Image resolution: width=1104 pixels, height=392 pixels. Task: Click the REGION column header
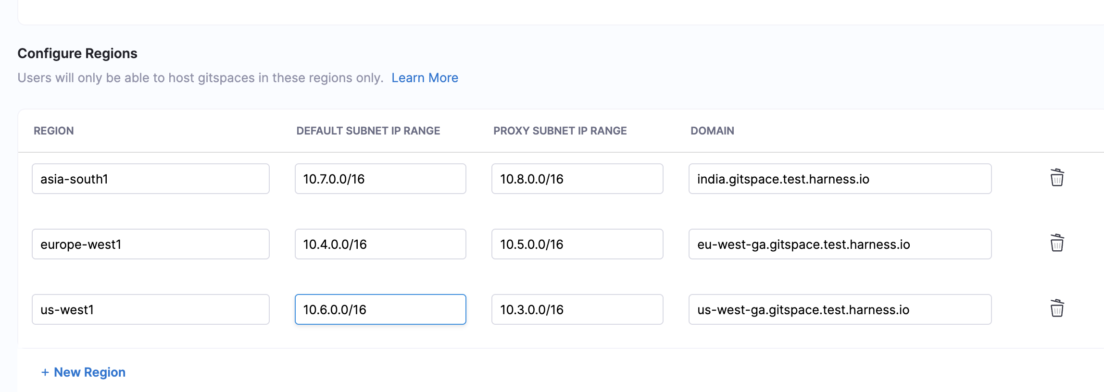click(54, 131)
